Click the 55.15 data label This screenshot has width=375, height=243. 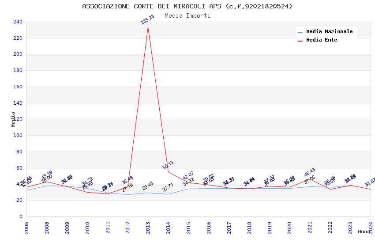168,165
